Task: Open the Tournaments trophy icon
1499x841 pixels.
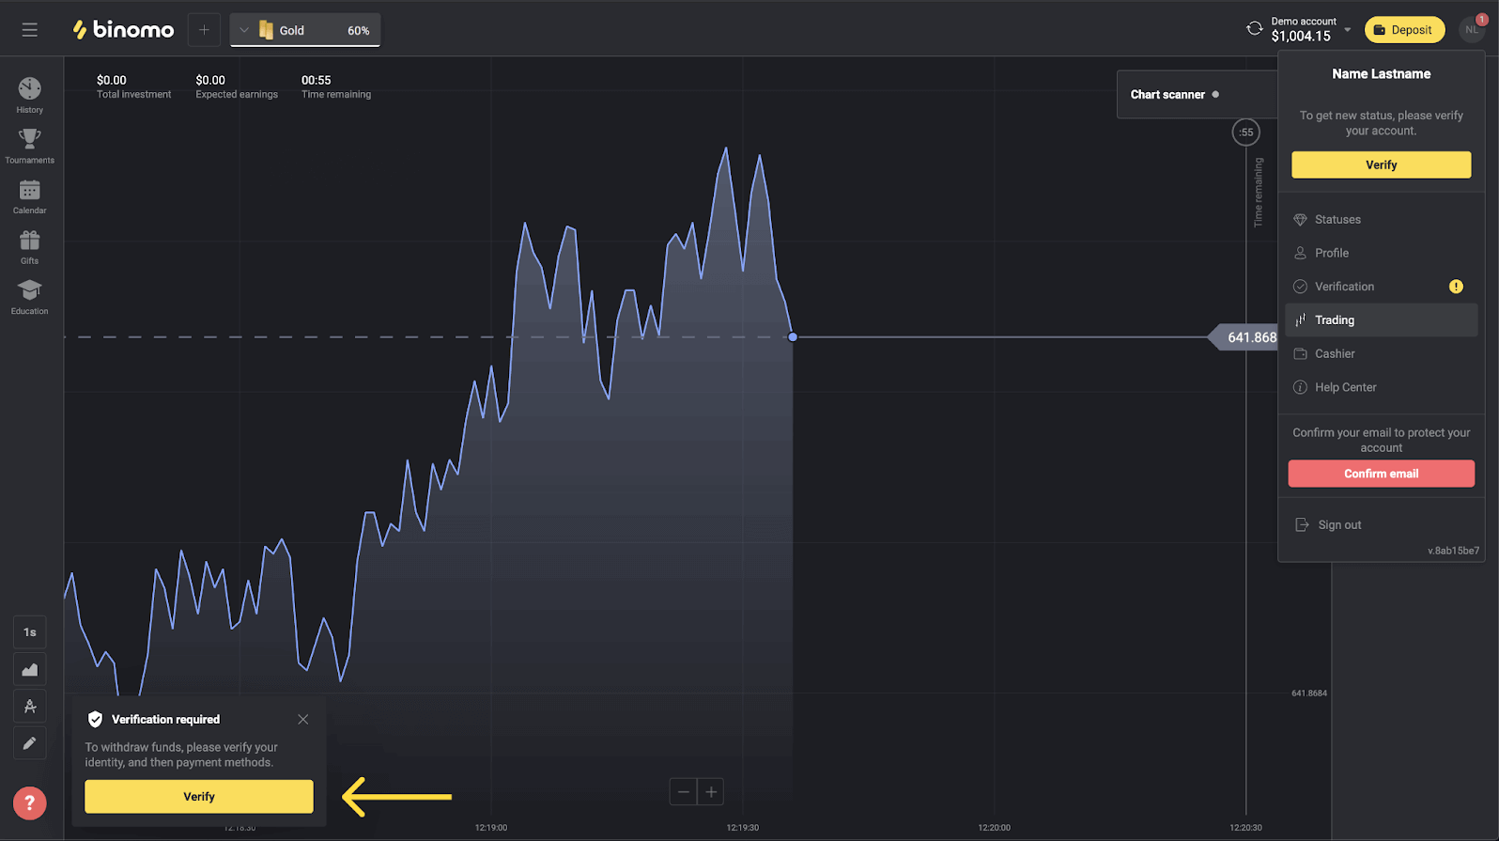Action: tap(30, 146)
